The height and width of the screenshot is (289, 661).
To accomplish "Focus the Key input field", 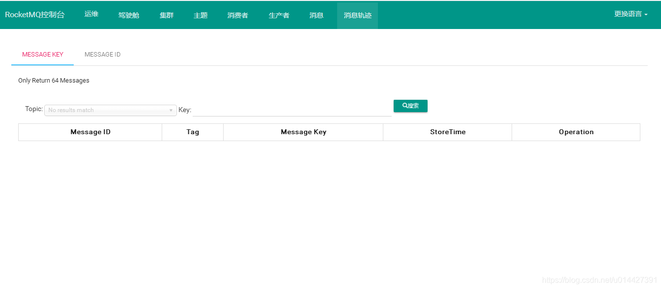I will (292, 110).
